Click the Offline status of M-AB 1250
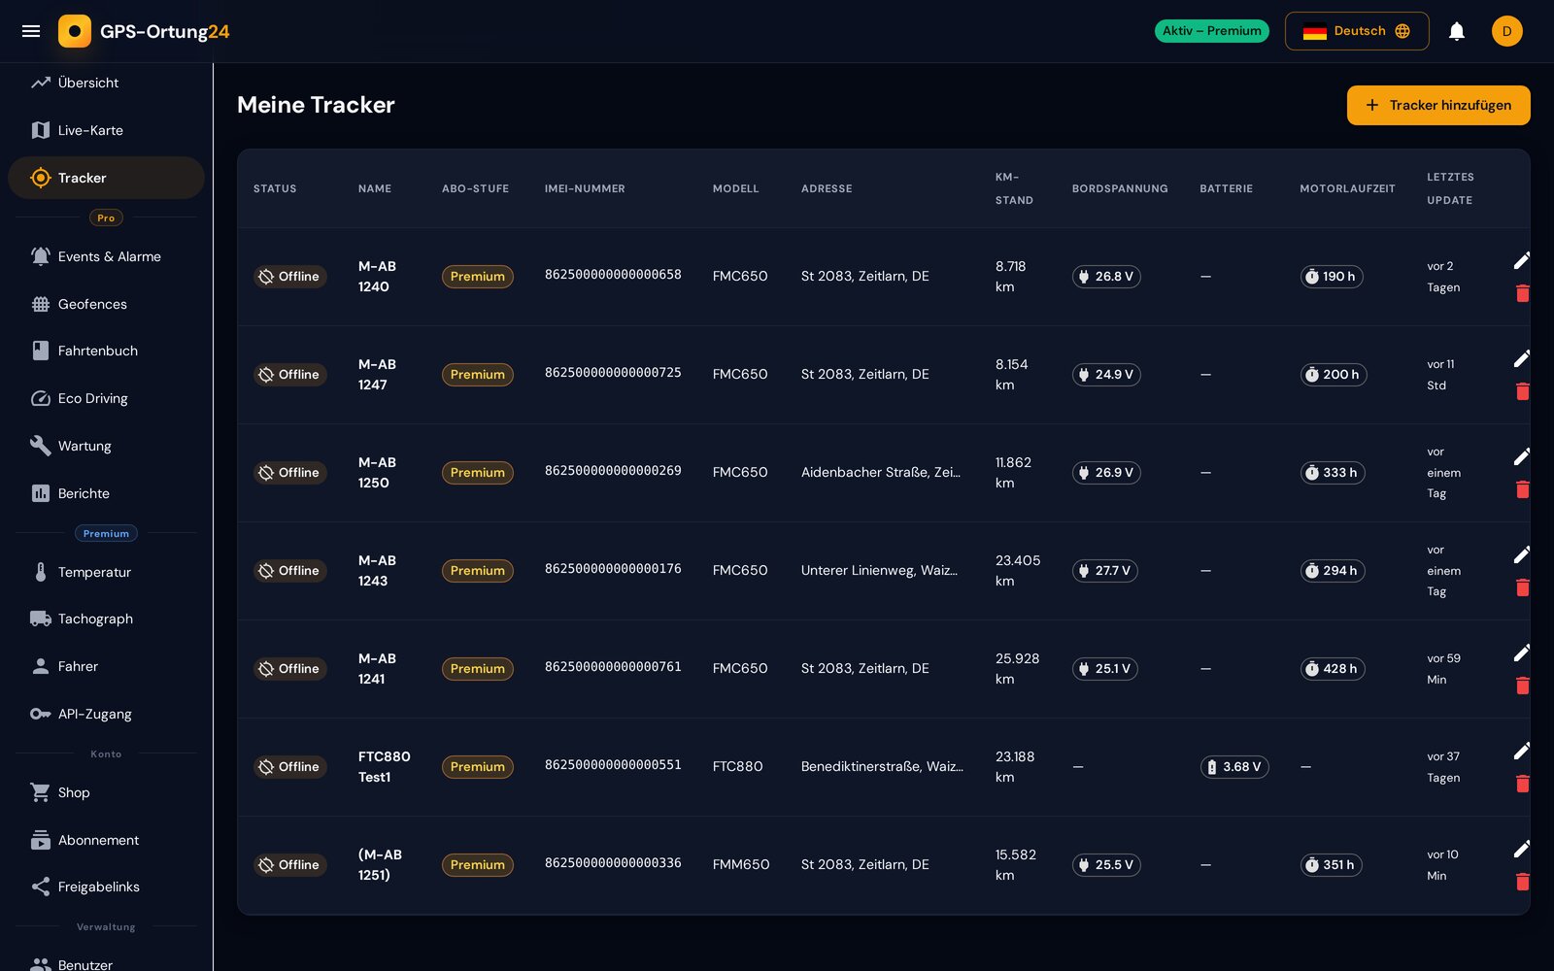The height and width of the screenshot is (971, 1554). [x=289, y=473]
